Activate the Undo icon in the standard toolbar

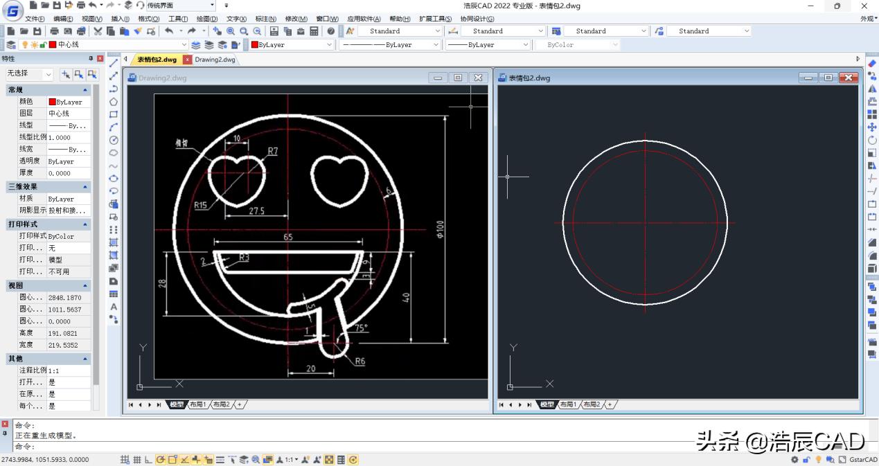[168, 30]
